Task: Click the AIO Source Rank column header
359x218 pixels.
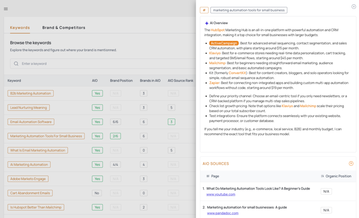Action: point(181,80)
